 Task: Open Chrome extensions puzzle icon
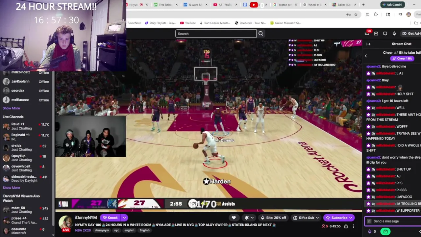pyautogui.click(x=376, y=14)
